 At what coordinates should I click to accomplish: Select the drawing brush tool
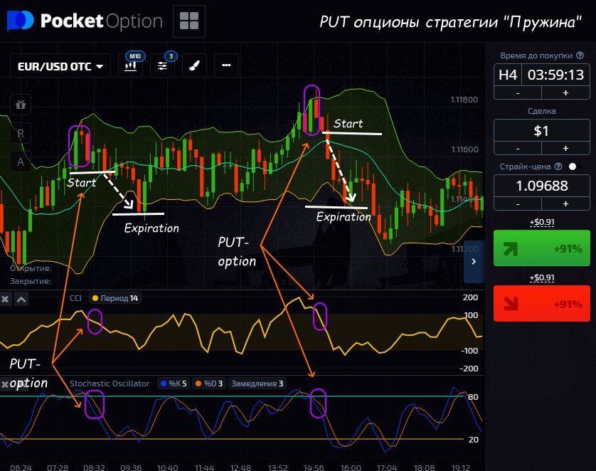coord(194,65)
